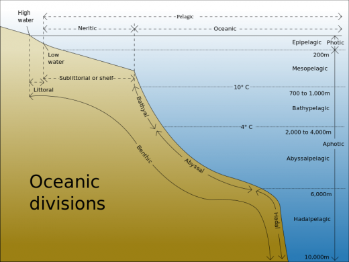This screenshot has height=262, width=349.
Task: Select the Oceanic divisions title text
Action: (67, 193)
